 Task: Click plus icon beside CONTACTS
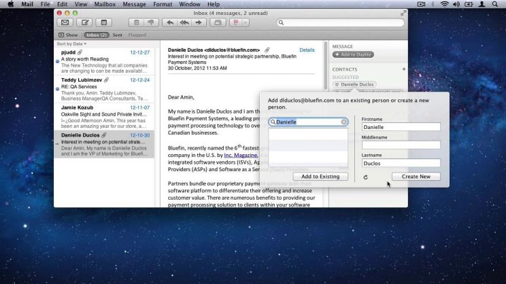click(404, 69)
